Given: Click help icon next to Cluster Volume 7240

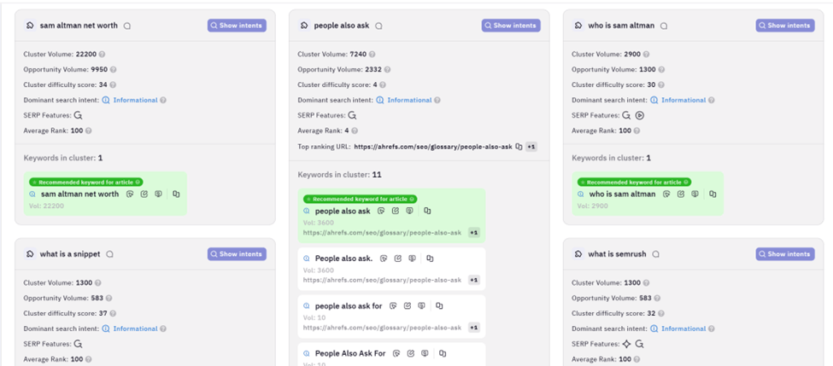Looking at the screenshot, I should [x=372, y=54].
